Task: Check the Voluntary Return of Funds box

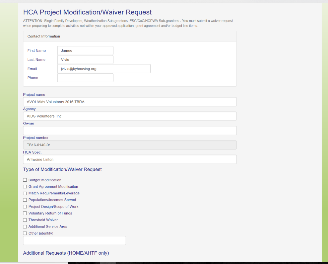Action: pyautogui.click(x=25, y=213)
